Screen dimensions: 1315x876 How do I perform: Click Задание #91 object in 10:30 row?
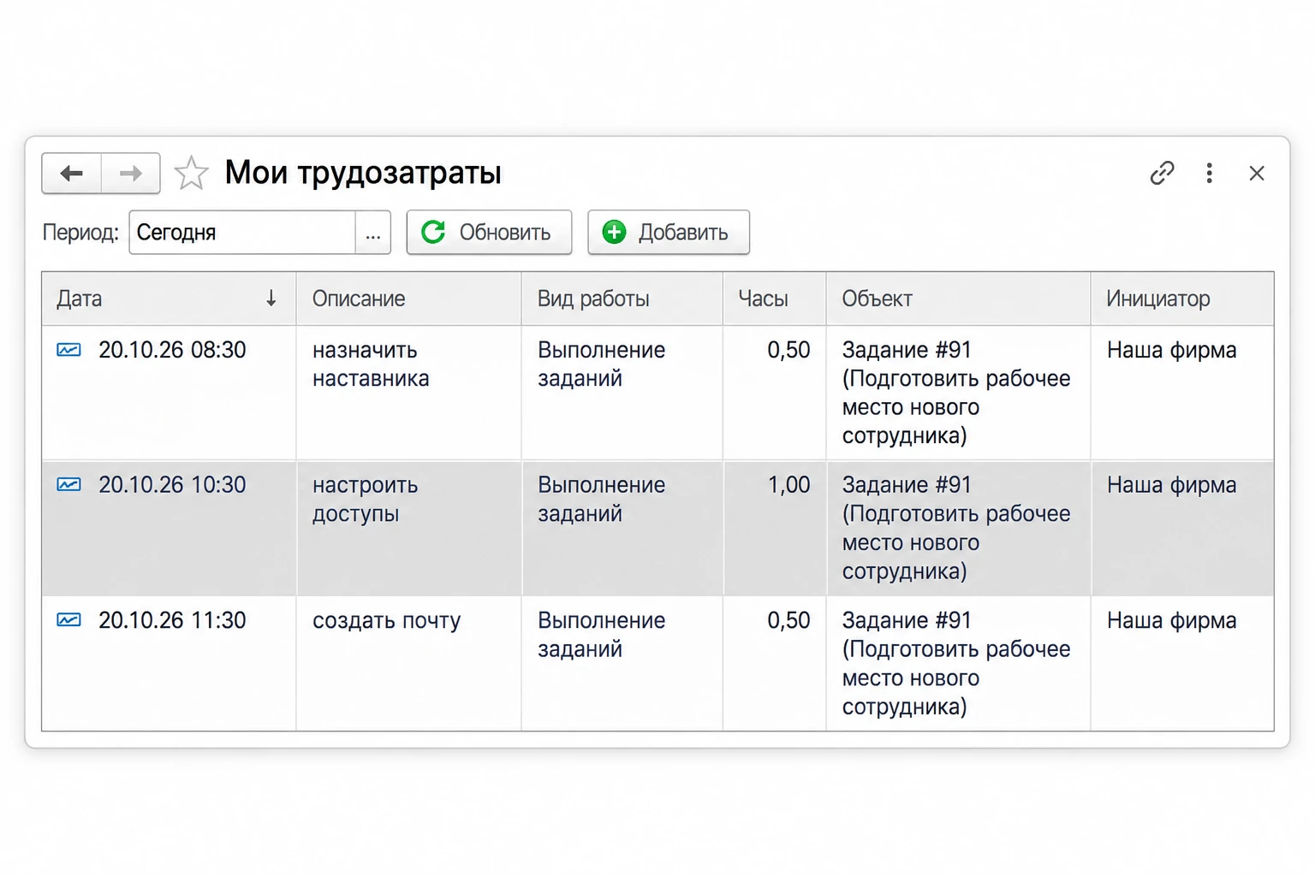[956, 528]
